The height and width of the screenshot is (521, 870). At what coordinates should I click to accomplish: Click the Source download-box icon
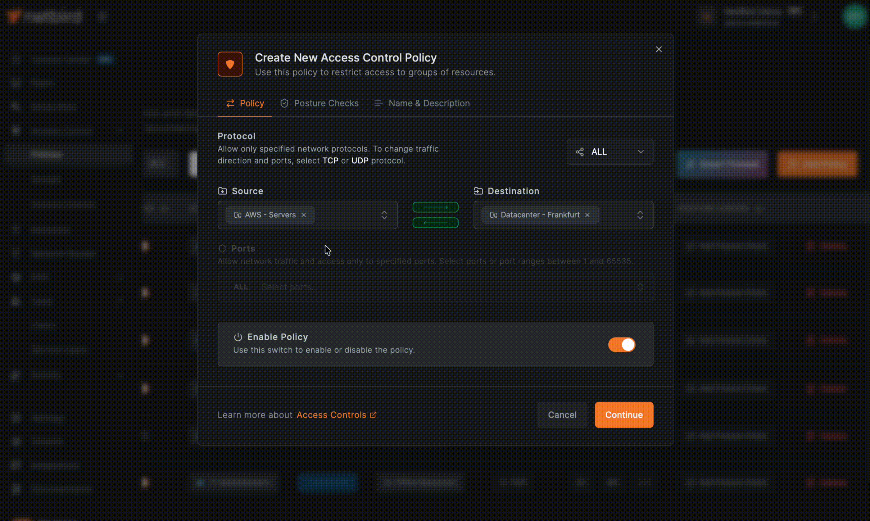[223, 191]
